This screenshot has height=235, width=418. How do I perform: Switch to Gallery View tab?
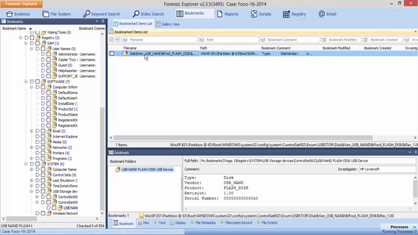click(x=168, y=24)
